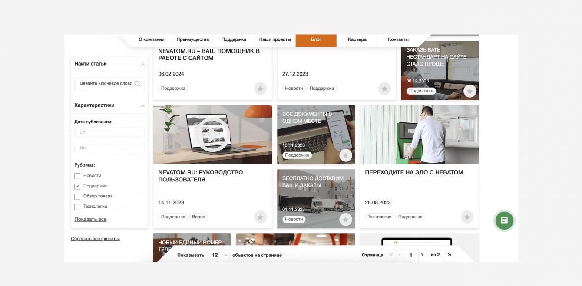This screenshot has height=286, width=582.
Task: Go to the next page arrow
Action: coord(422,255)
